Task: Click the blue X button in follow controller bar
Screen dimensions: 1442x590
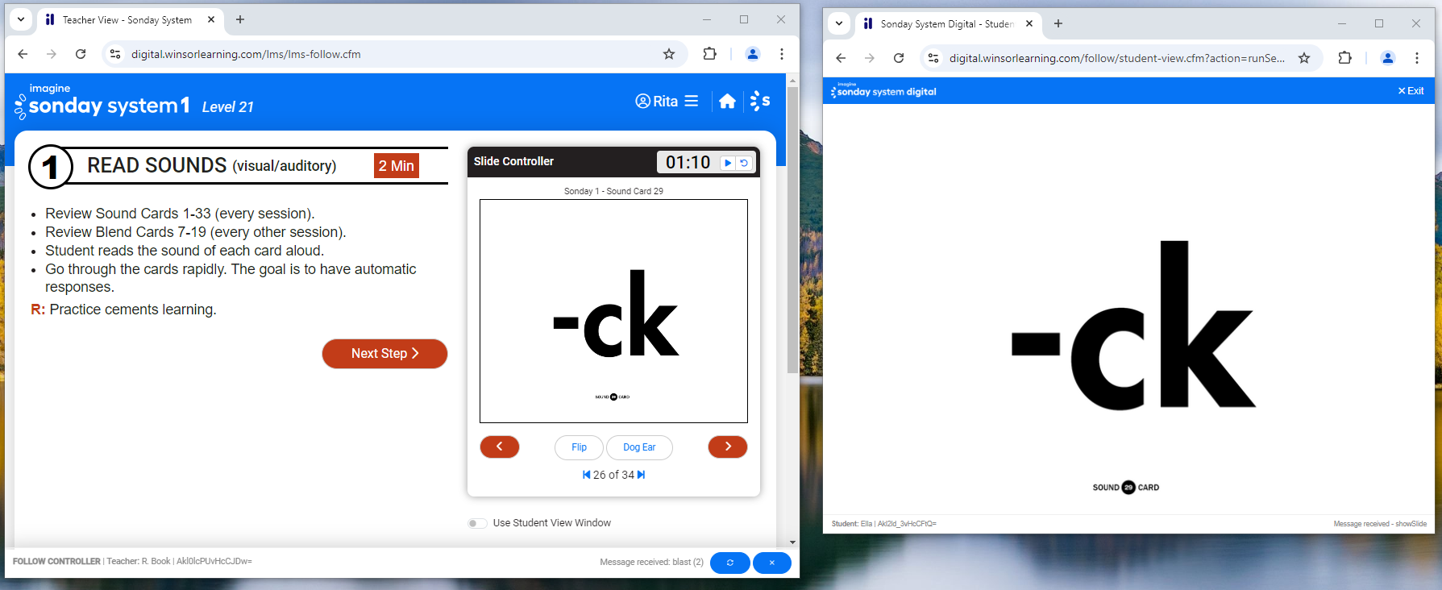Action: click(771, 563)
